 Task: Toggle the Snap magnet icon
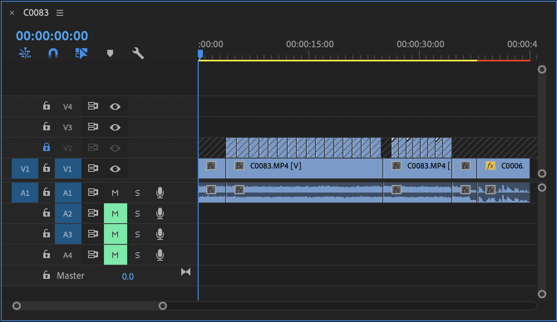[53, 53]
